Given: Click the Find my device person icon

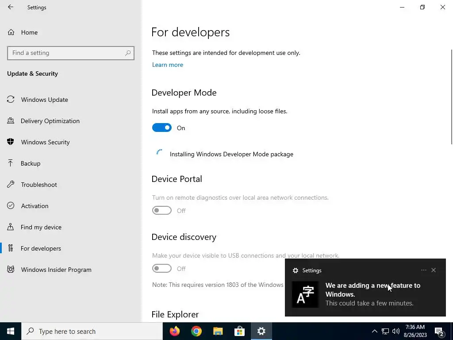Looking at the screenshot, I should point(11,227).
